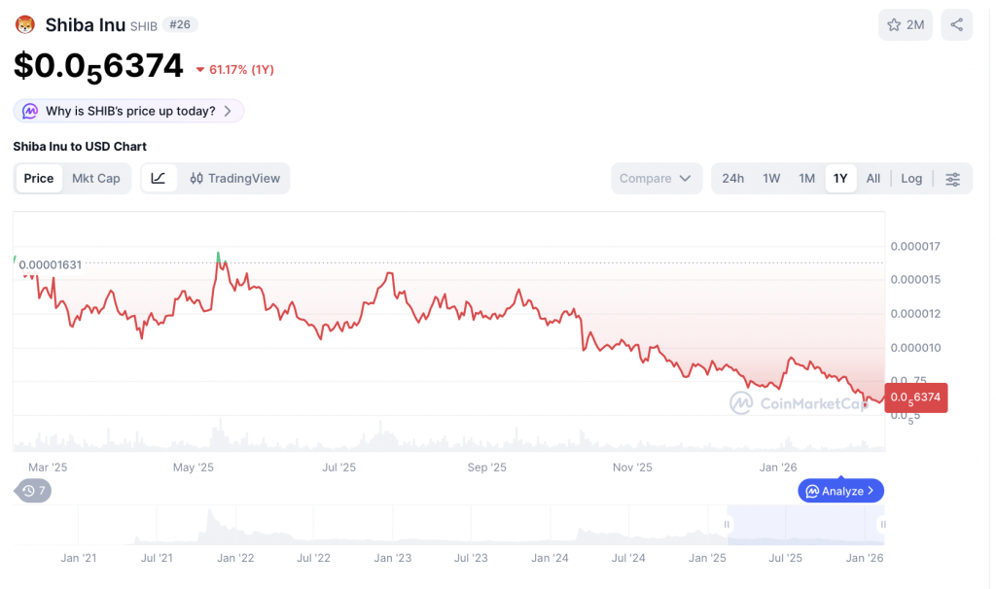The width and height of the screenshot is (996, 589).
Task: Expand 'Why is SHIB's price up today?'
Action: point(130,111)
